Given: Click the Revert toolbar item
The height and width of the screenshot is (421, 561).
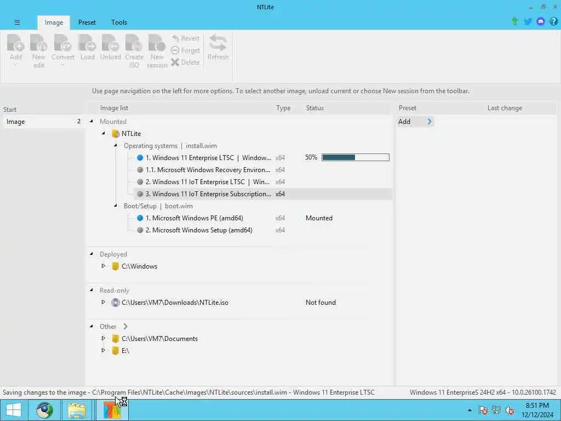Looking at the screenshot, I should tap(185, 38).
